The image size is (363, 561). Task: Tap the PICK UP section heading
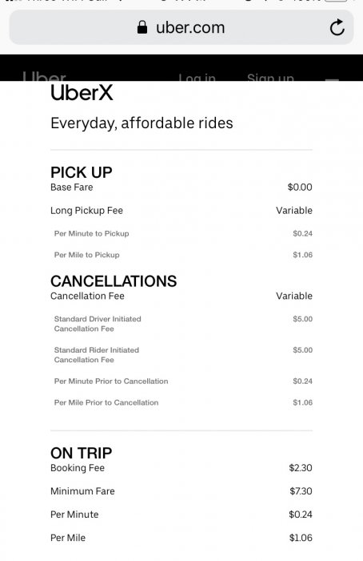coord(82,172)
